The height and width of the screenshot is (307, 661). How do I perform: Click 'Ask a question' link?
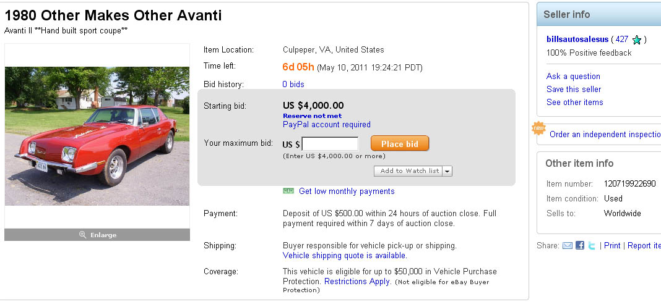(573, 76)
